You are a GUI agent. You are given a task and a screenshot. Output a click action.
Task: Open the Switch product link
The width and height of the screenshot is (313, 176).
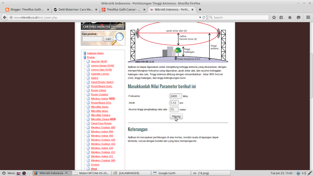point(95,78)
